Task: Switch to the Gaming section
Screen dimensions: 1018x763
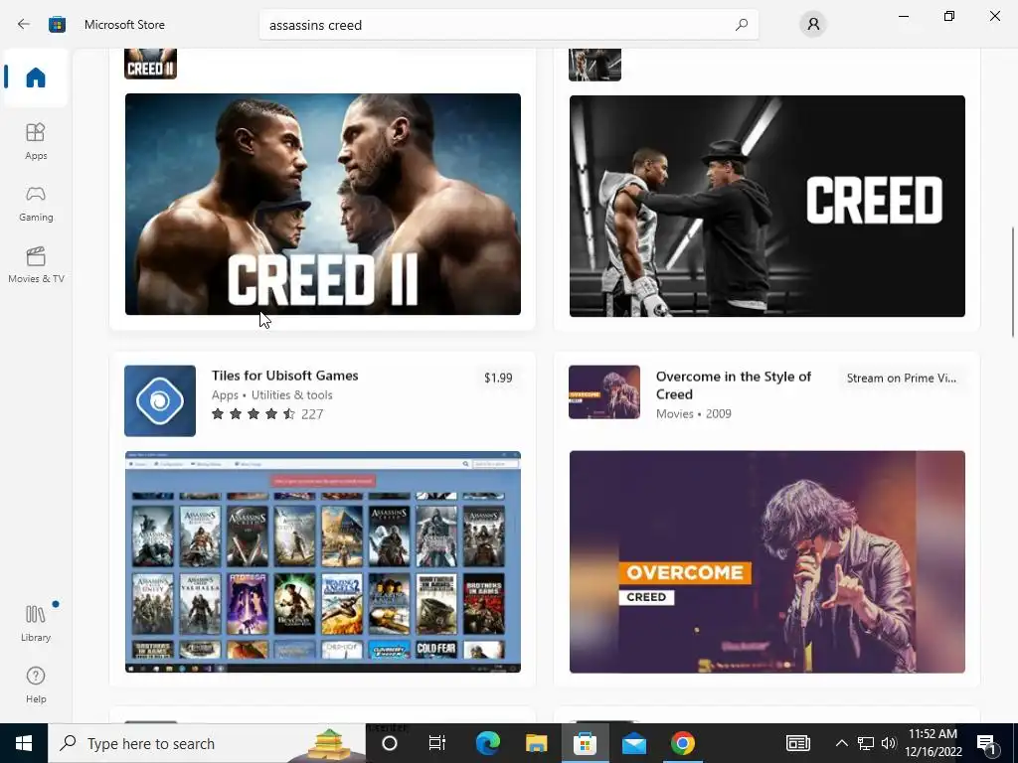Action: 36,203
